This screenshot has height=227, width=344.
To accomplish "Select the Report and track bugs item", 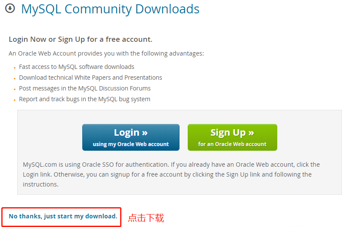I will coord(84,99).
